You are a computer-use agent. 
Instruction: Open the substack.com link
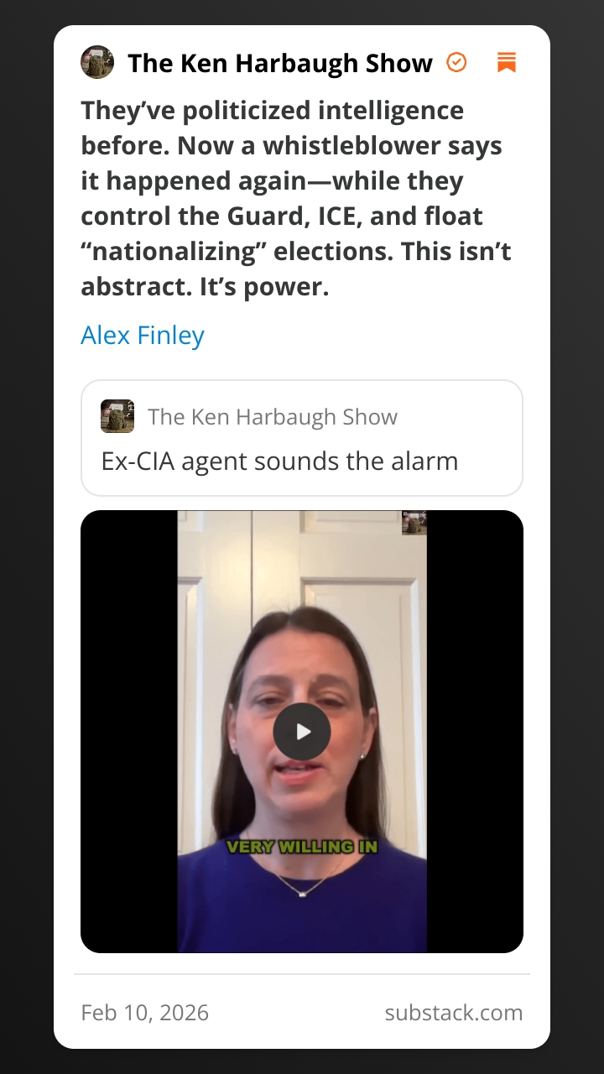(x=454, y=1013)
